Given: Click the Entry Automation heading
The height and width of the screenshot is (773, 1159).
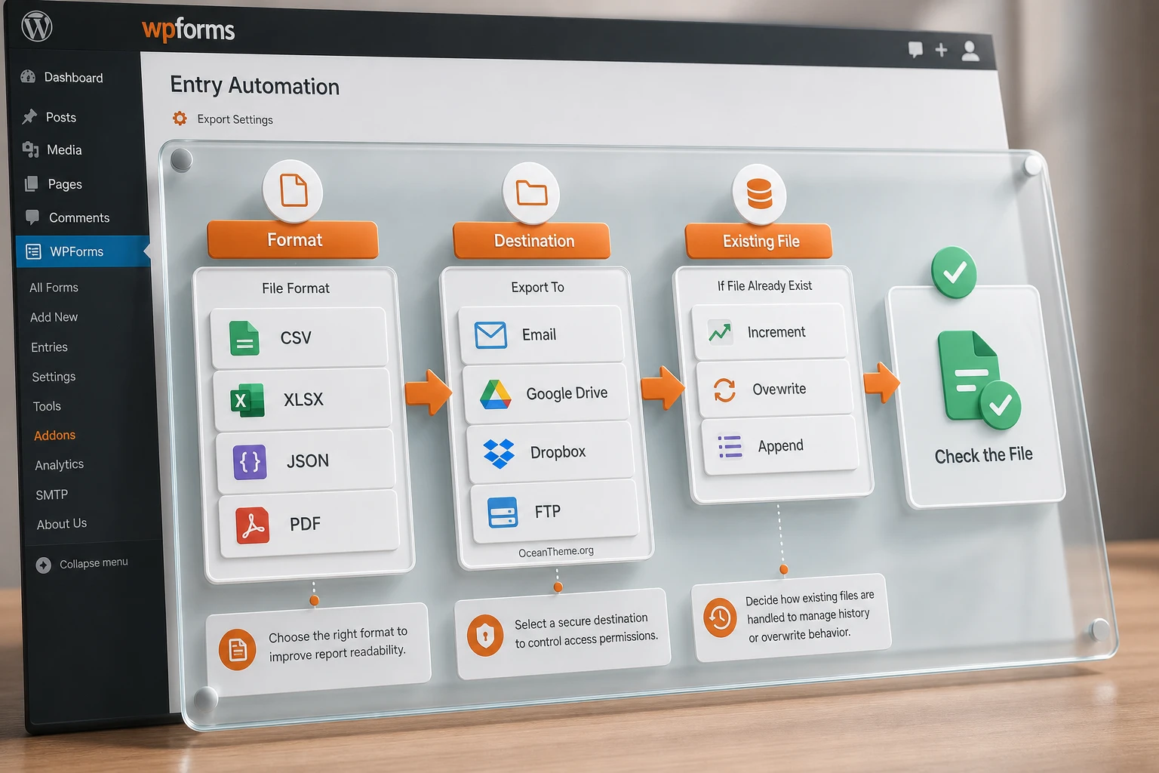Looking at the screenshot, I should click(254, 85).
